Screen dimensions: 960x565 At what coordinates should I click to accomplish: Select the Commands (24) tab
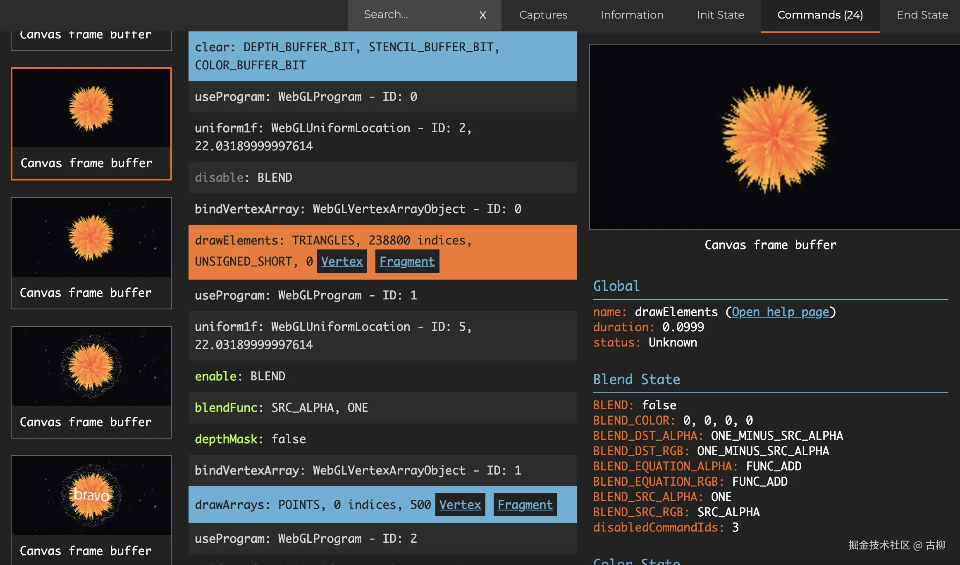(820, 15)
